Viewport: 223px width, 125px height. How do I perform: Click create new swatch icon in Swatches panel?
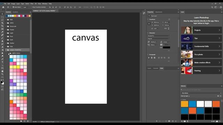24,121
